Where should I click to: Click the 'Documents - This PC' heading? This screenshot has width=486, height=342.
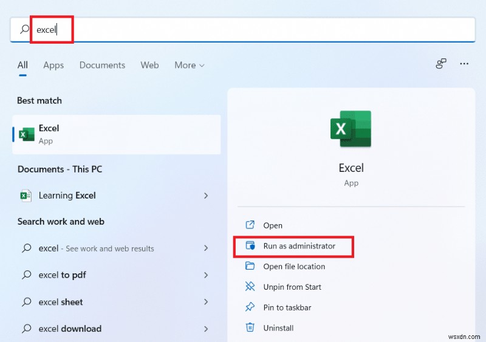point(60,169)
